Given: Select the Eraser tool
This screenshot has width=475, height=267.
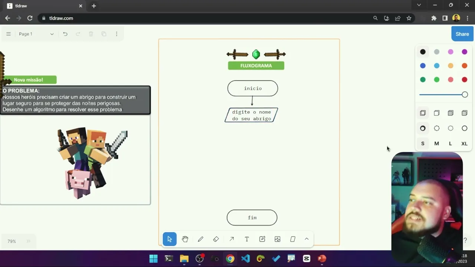Looking at the screenshot, I should pos(216,239).
